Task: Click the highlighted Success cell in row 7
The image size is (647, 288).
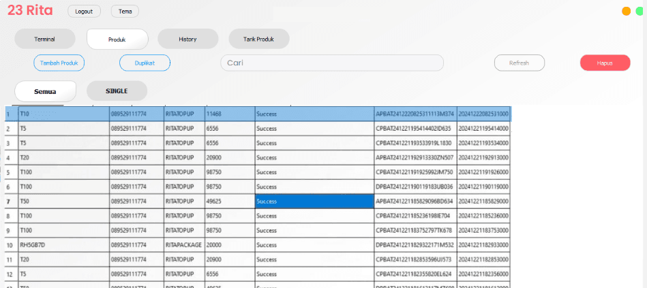Action: coord(314,202)
